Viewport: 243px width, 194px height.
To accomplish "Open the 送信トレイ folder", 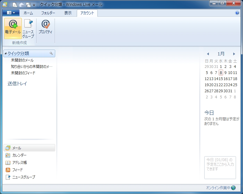I will pos(17,84).
